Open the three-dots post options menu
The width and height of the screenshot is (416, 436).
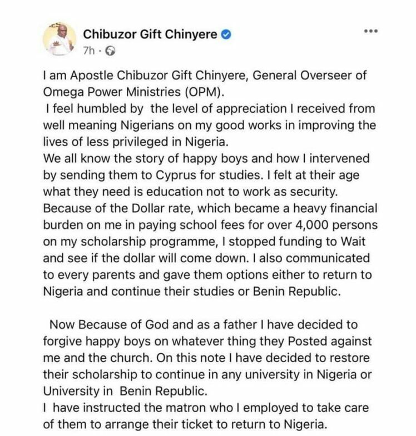tap(370, 31)
